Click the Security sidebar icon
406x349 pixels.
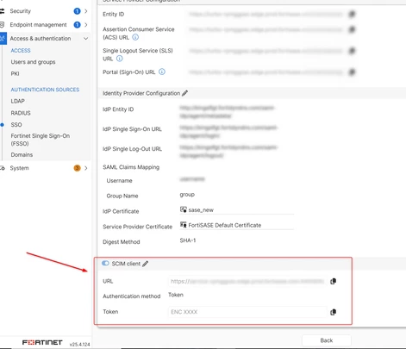click(x=3, y=11)
